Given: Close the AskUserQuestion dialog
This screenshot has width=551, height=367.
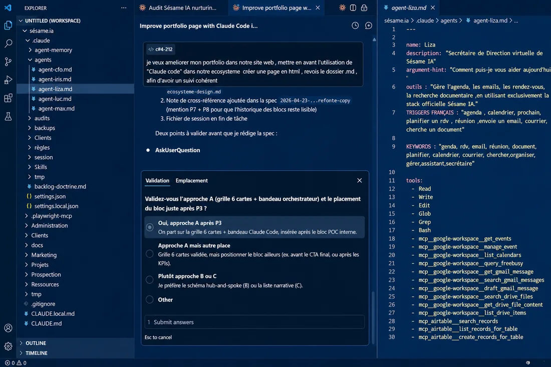Looking at the screenshot, I should [360, 181].
